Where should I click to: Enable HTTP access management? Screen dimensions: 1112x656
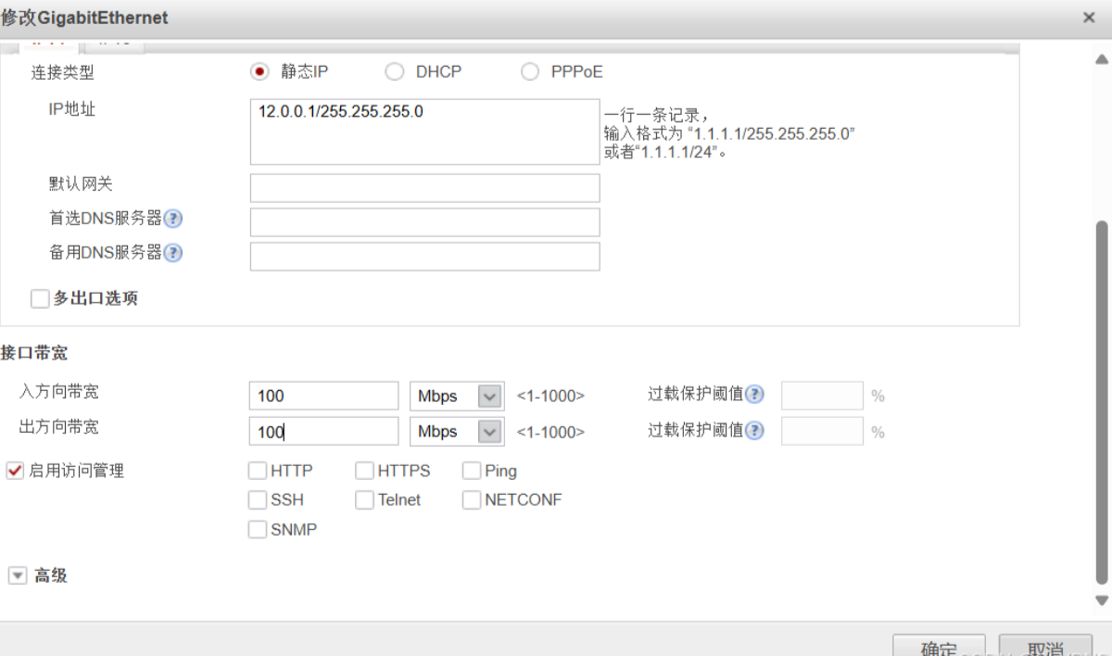258,471
